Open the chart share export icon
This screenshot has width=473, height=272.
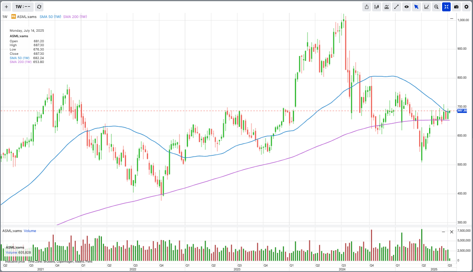pos(367,7)
